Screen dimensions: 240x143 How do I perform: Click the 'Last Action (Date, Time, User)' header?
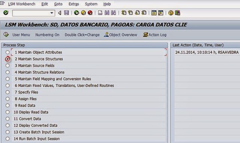(198, 45)
